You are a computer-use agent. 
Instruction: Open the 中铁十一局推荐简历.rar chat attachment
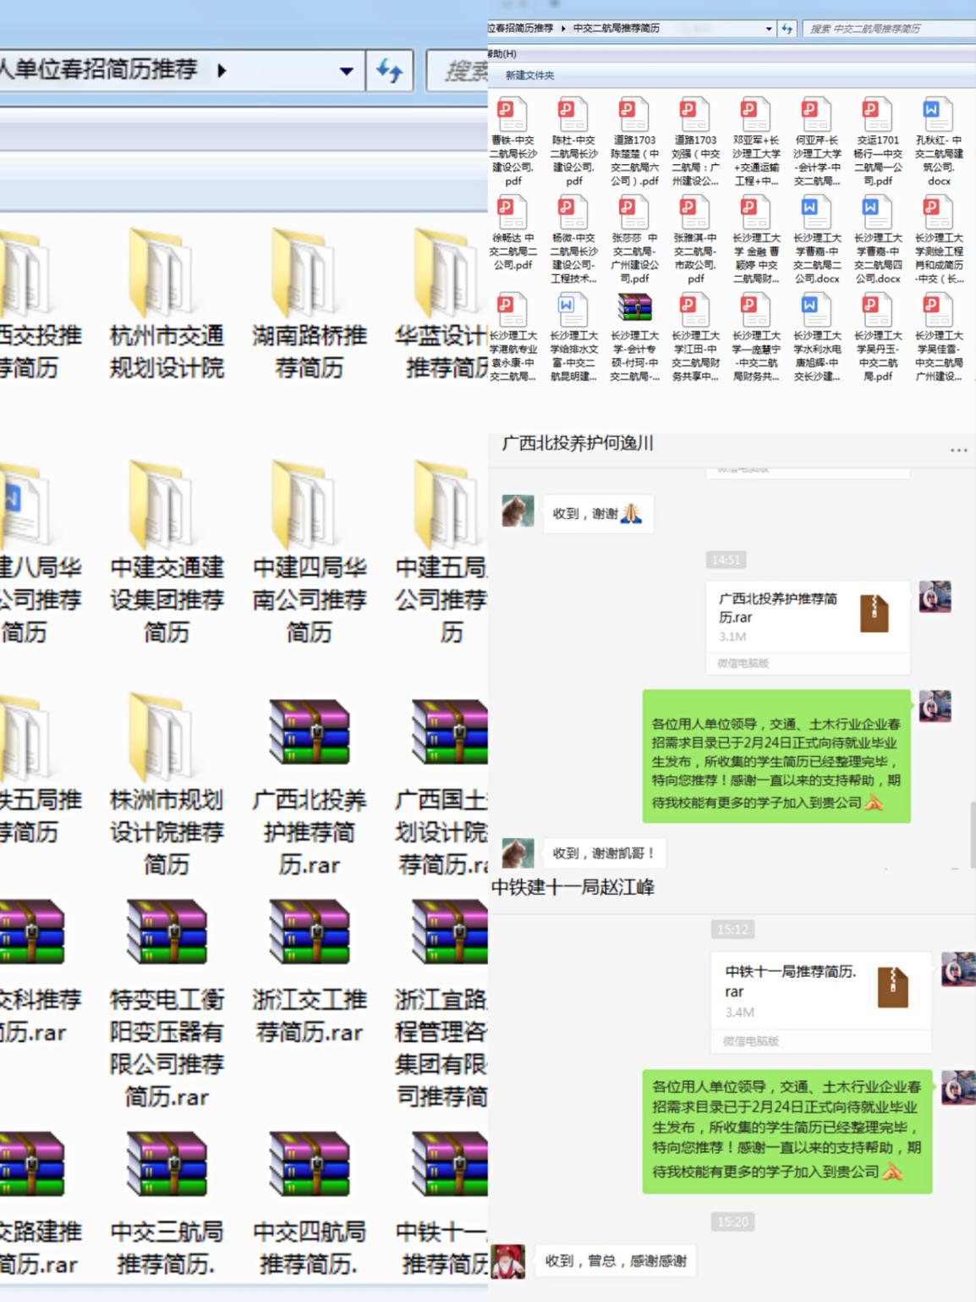[815, 989]
